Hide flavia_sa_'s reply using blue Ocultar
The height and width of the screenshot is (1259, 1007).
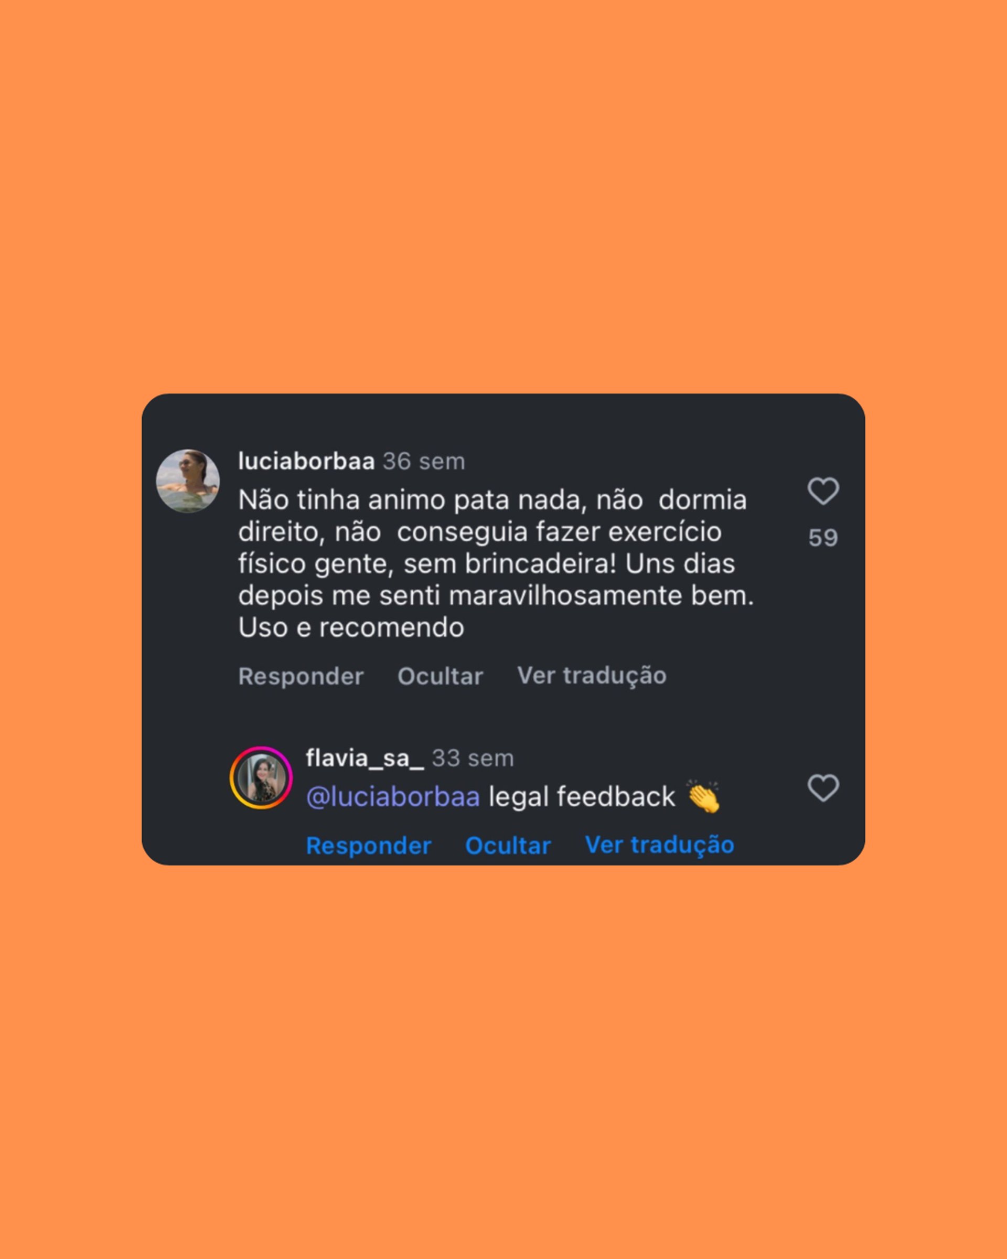[x=508, y=846]
